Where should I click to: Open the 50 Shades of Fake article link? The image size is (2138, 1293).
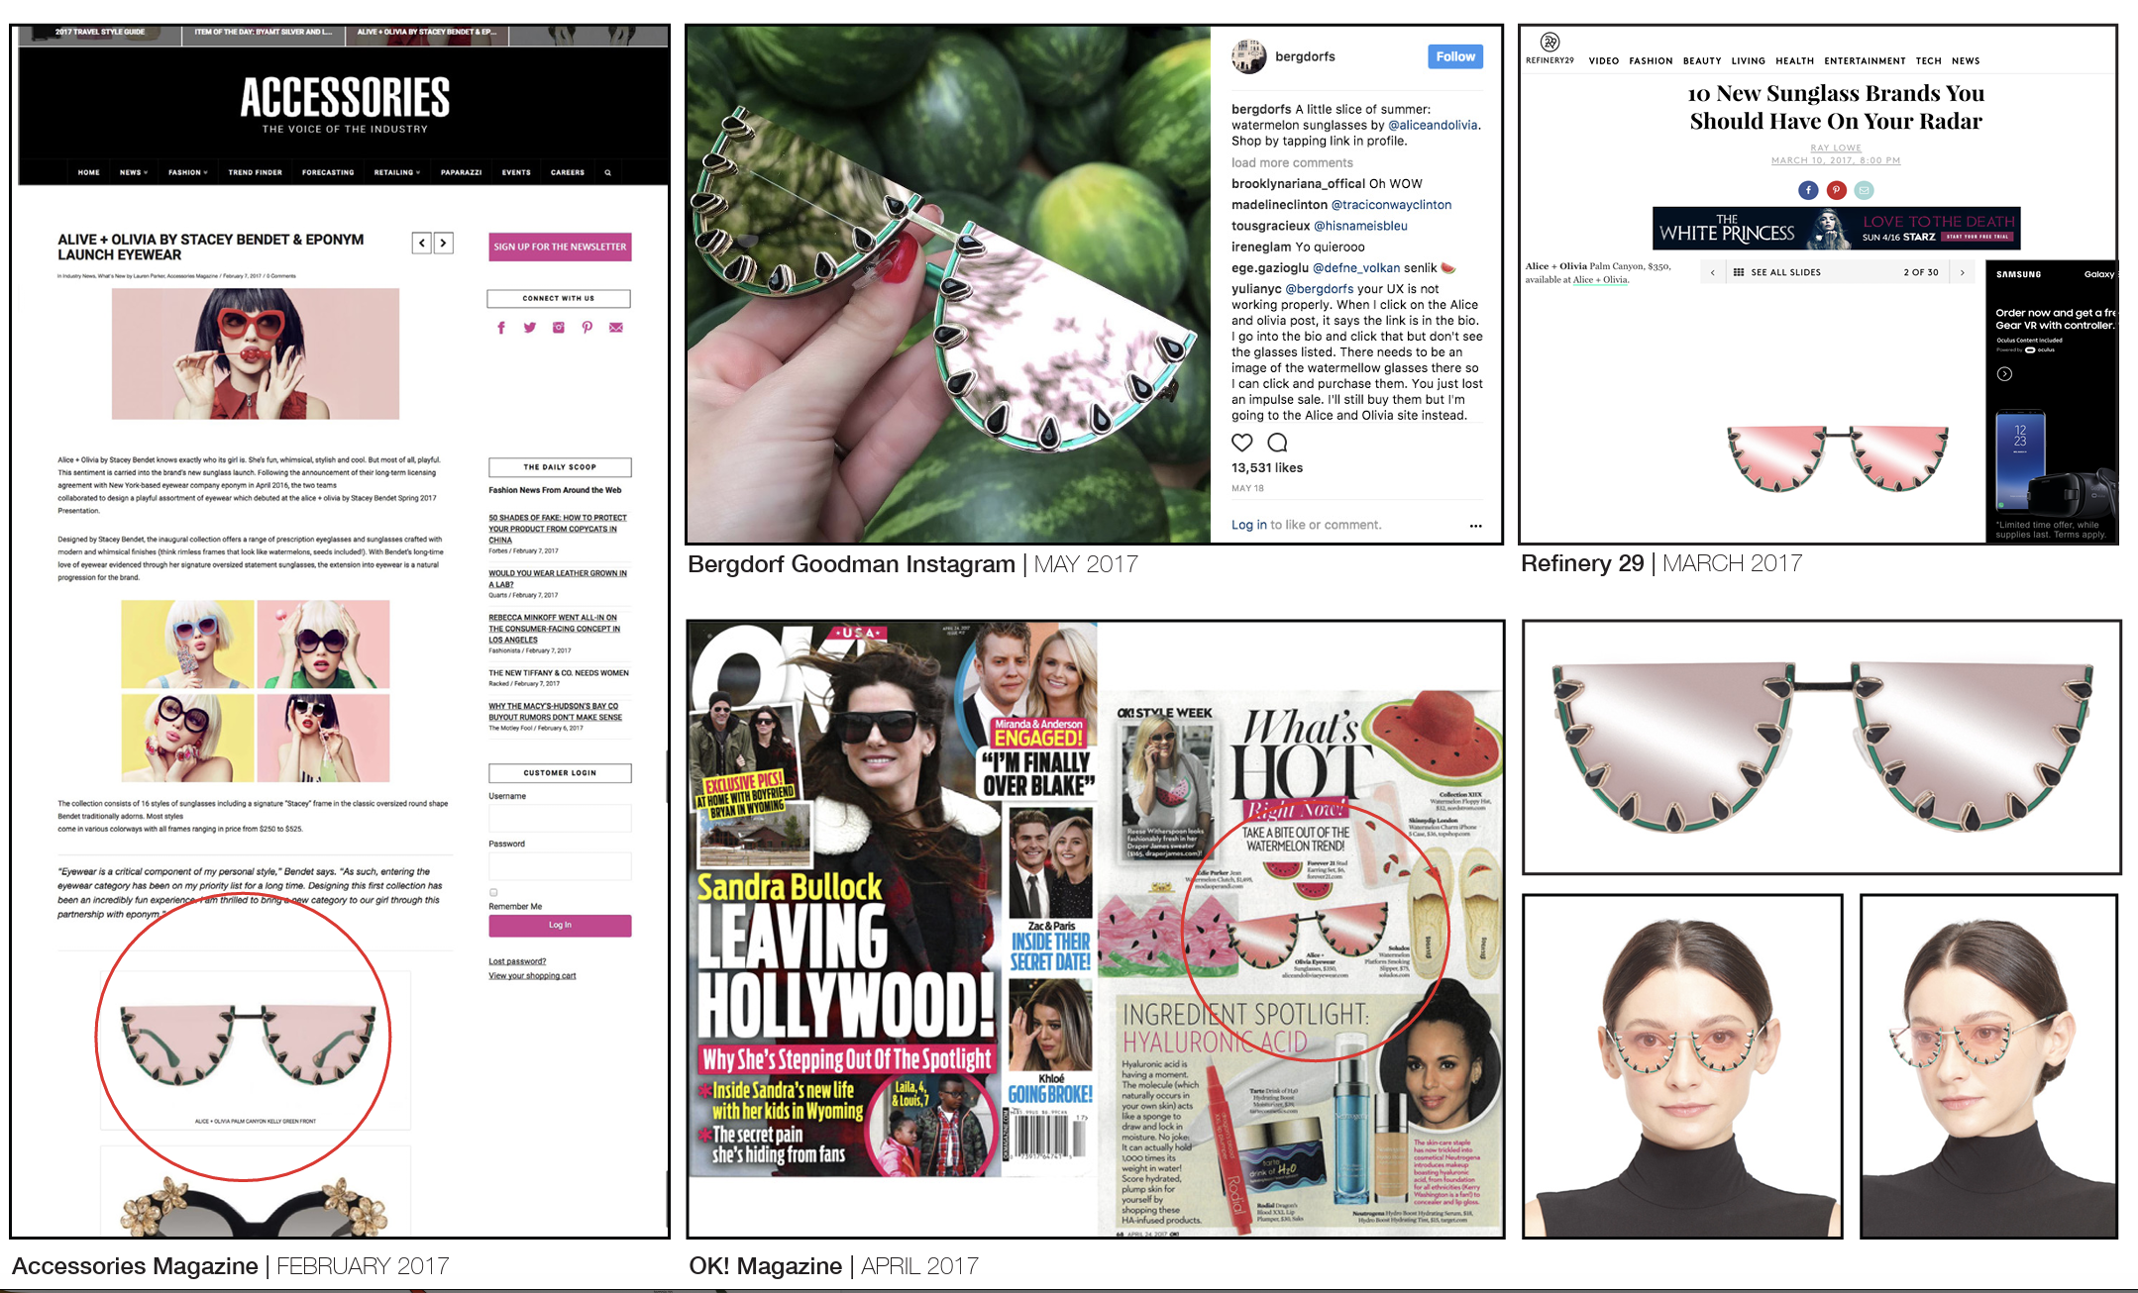coord(558,529)
